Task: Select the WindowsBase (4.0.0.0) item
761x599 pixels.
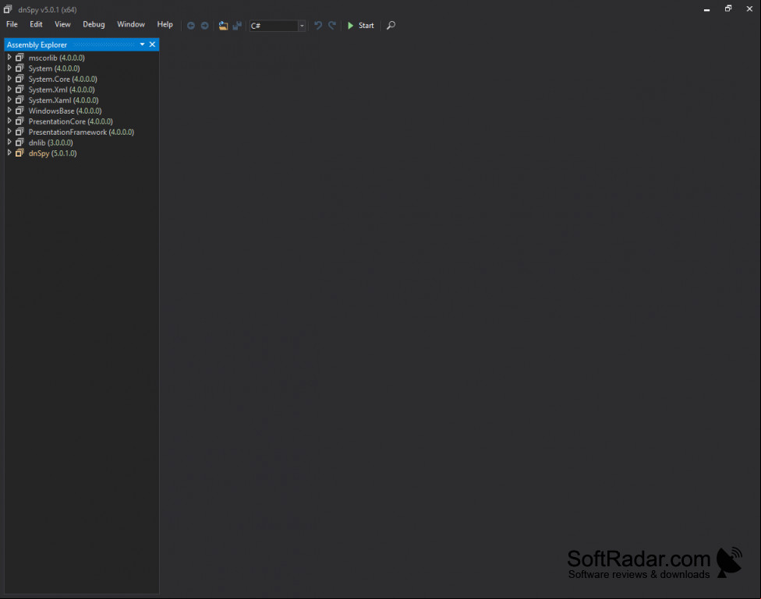Action: 65,111
